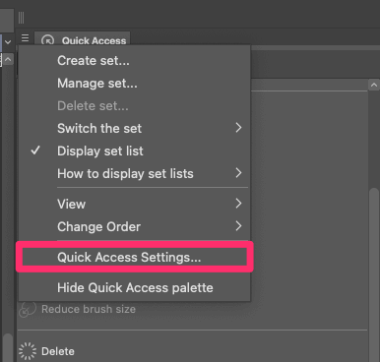Click the right vertical scrollbar thumb

(374, 274)
